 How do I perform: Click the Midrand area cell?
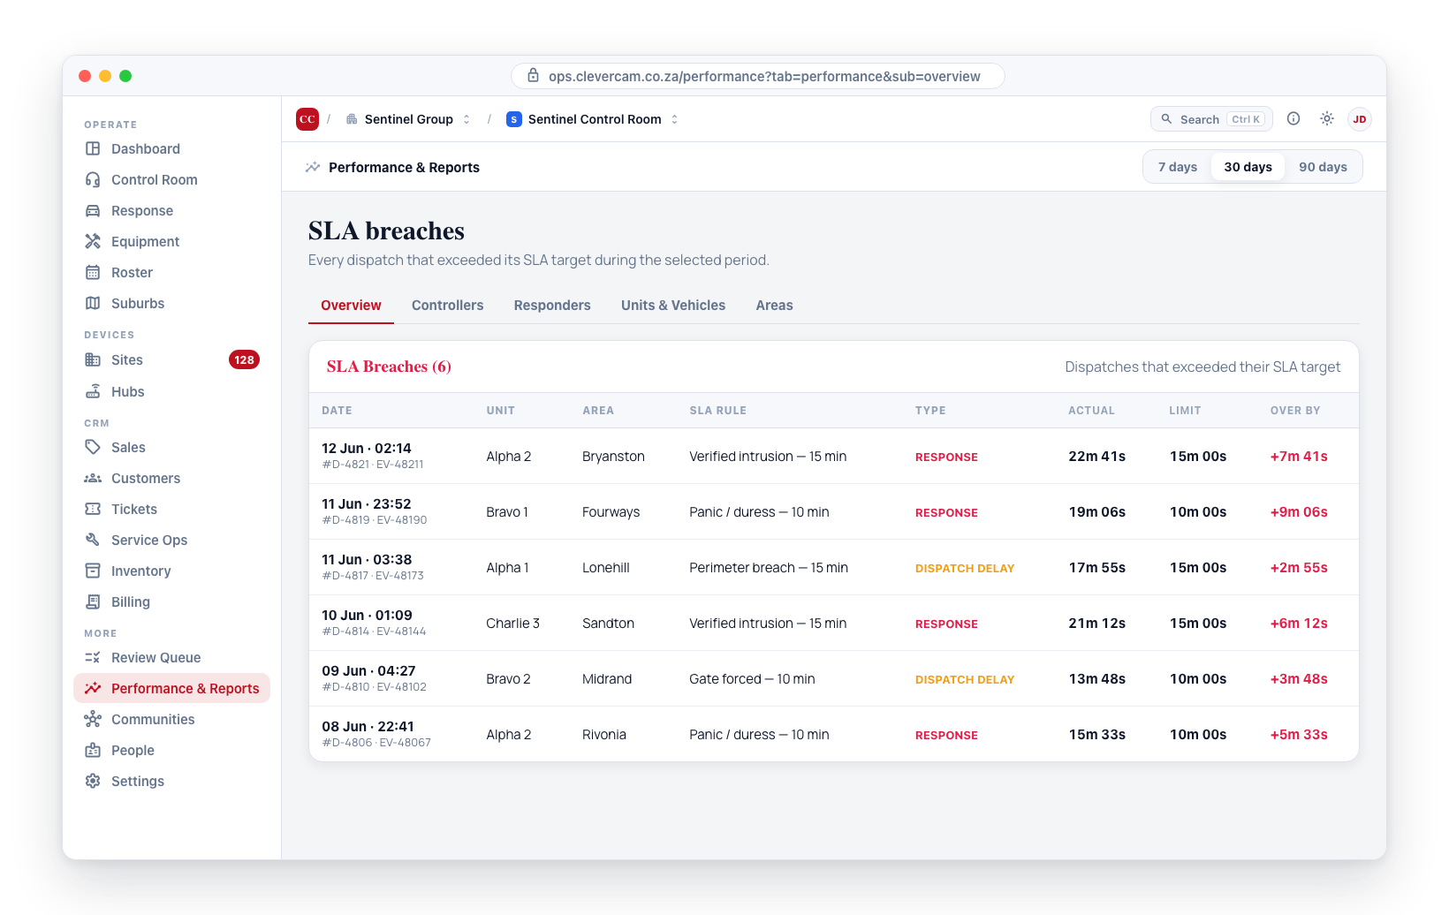[x=607, y=679]
